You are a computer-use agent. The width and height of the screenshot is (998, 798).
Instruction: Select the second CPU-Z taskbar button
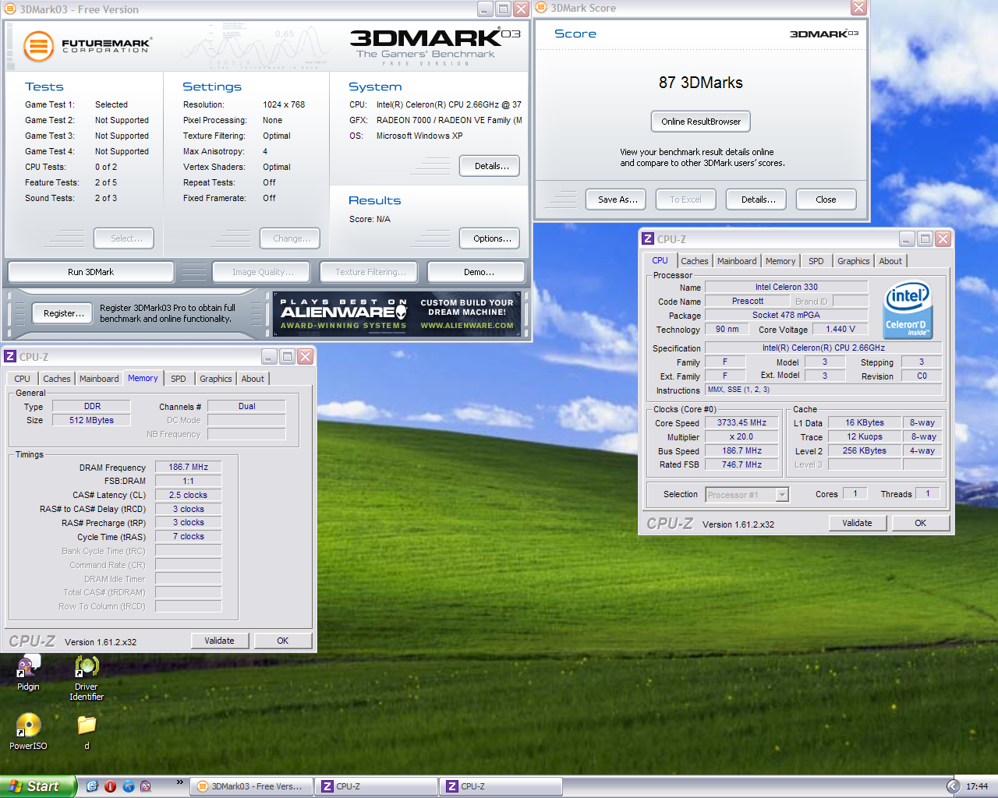tap(501, 786)
